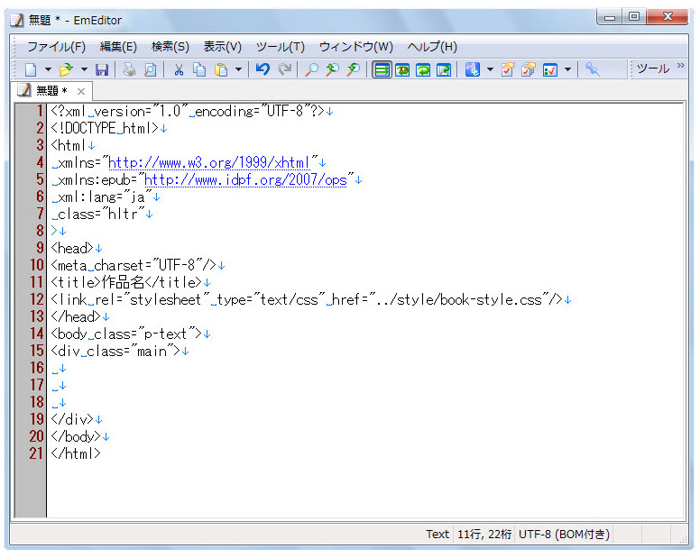Open properties for current configuration icon
Image resolution: width=700 pixels, height=558 pixels.
pyautogui.click(x=507, y=69)
